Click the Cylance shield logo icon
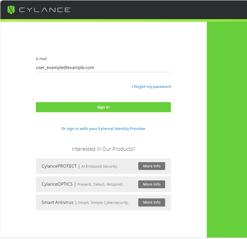 pos(11,10)
